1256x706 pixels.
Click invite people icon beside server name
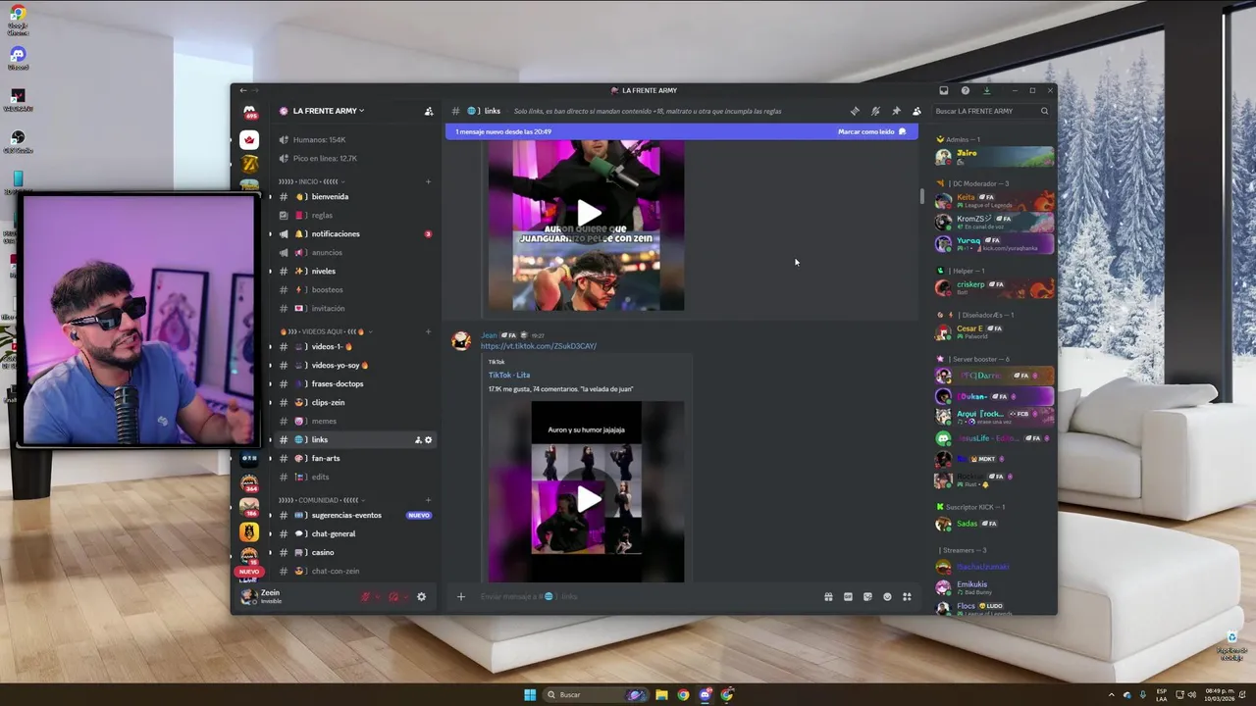(429, 111)
